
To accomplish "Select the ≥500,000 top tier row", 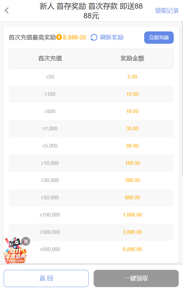I will (x=91, y=249).
